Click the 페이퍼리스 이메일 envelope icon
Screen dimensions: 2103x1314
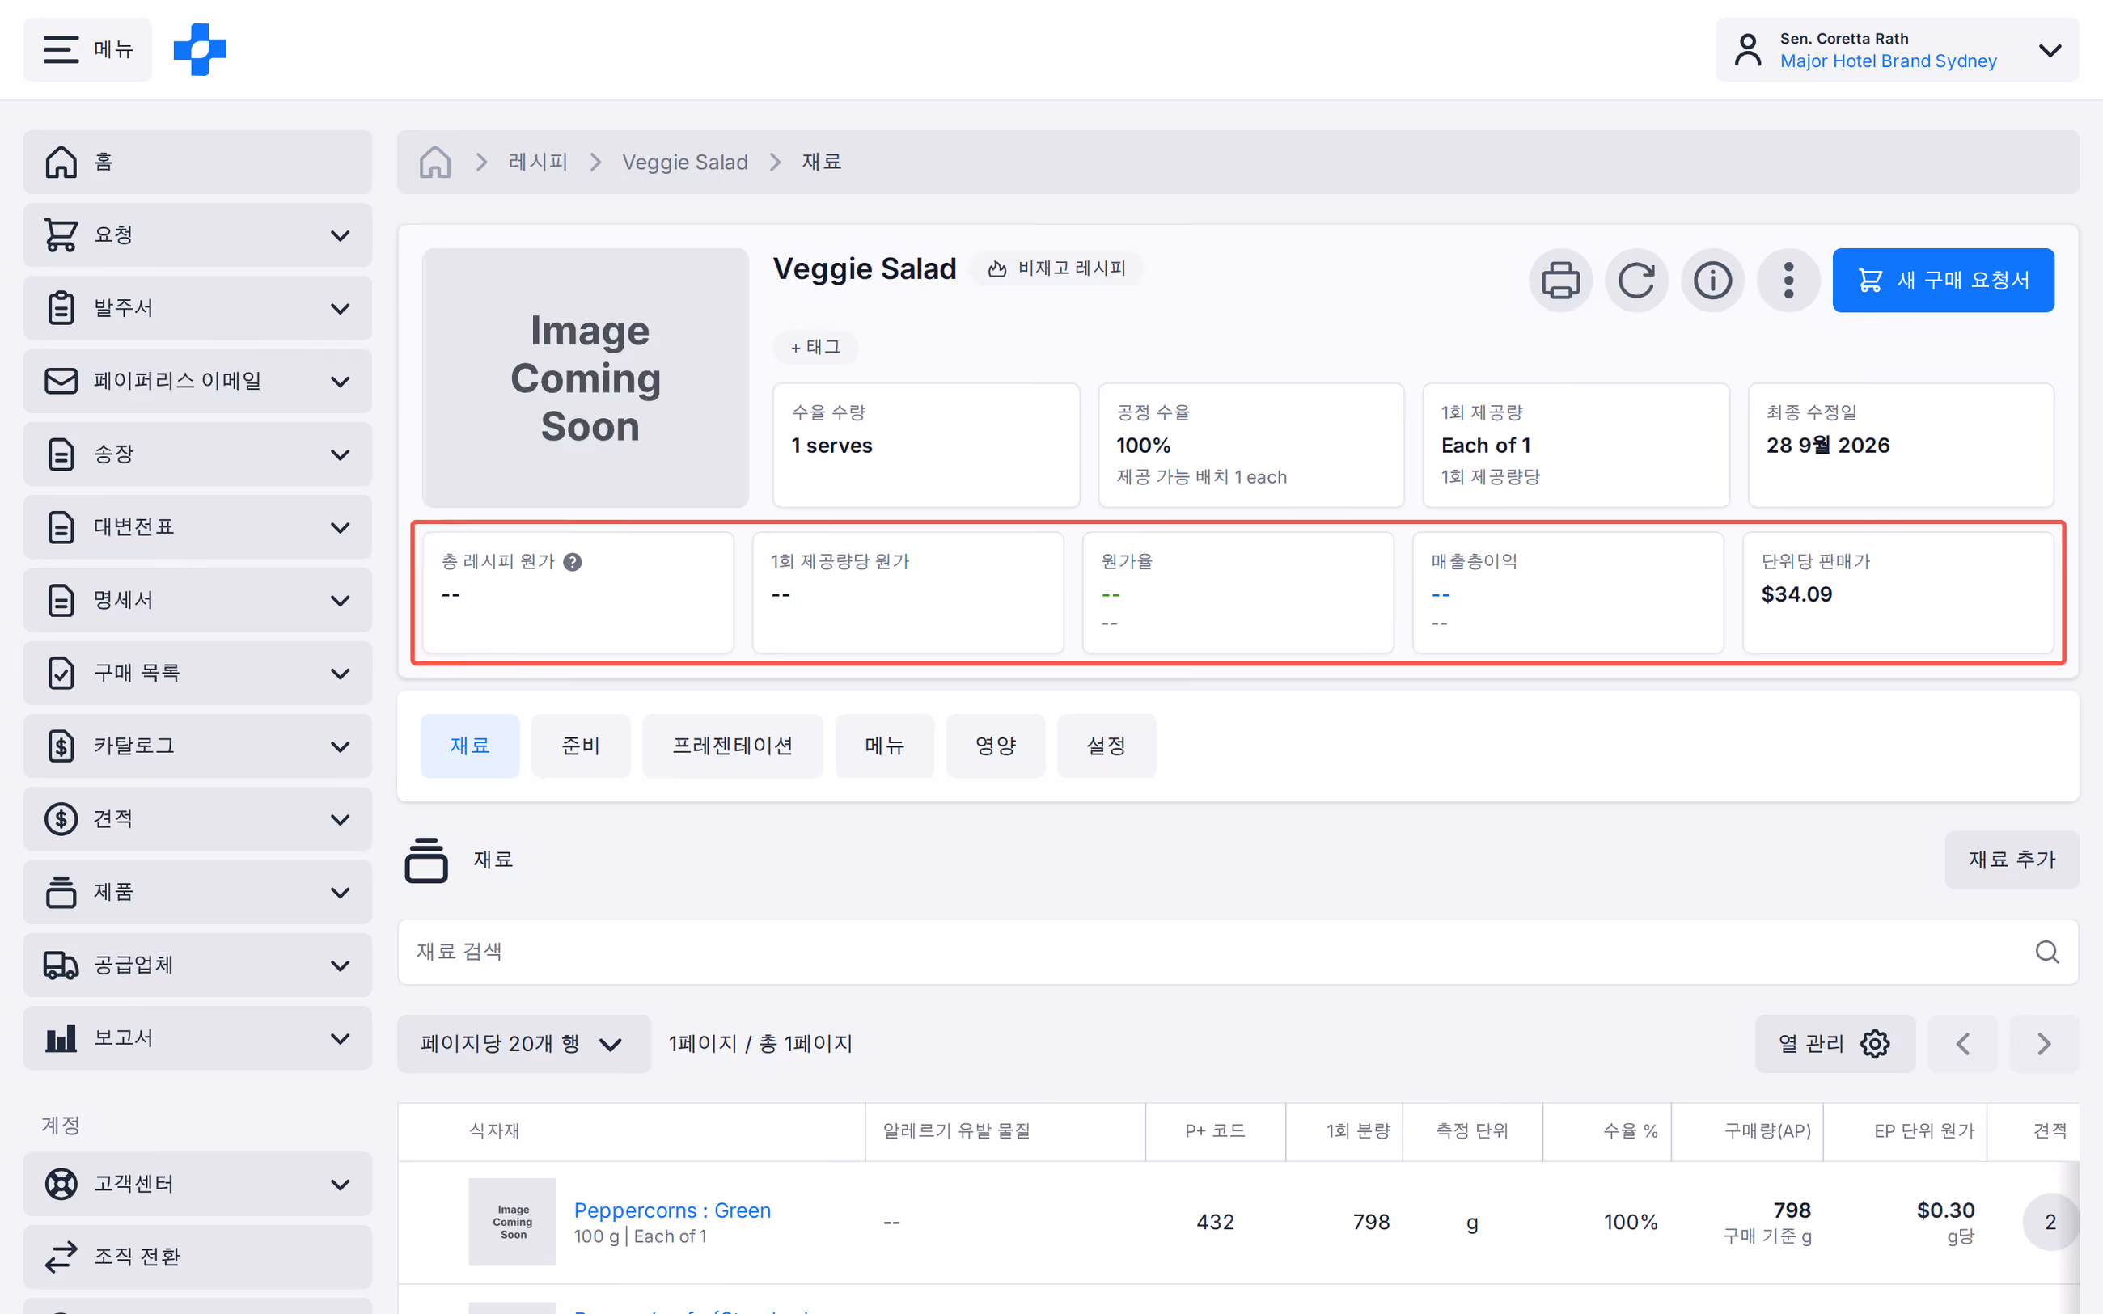click(61, 381)
